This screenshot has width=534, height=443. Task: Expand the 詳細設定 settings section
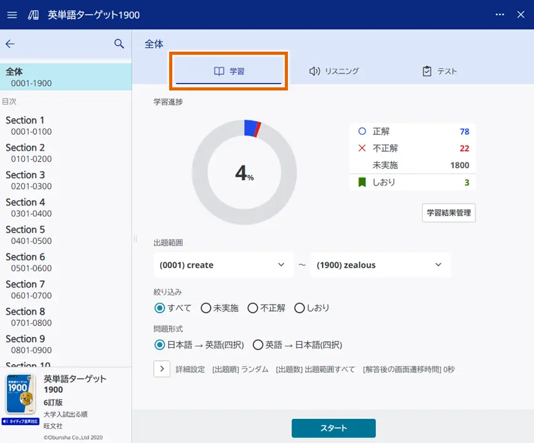click(162, 369)
